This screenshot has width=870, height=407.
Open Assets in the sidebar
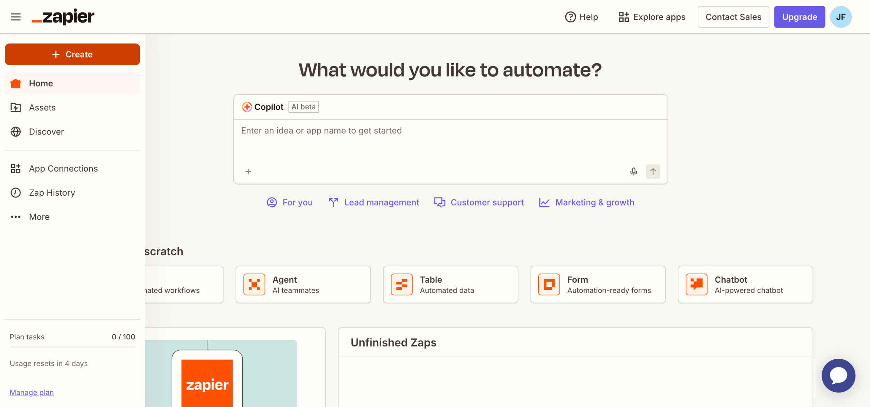(42, 107)
